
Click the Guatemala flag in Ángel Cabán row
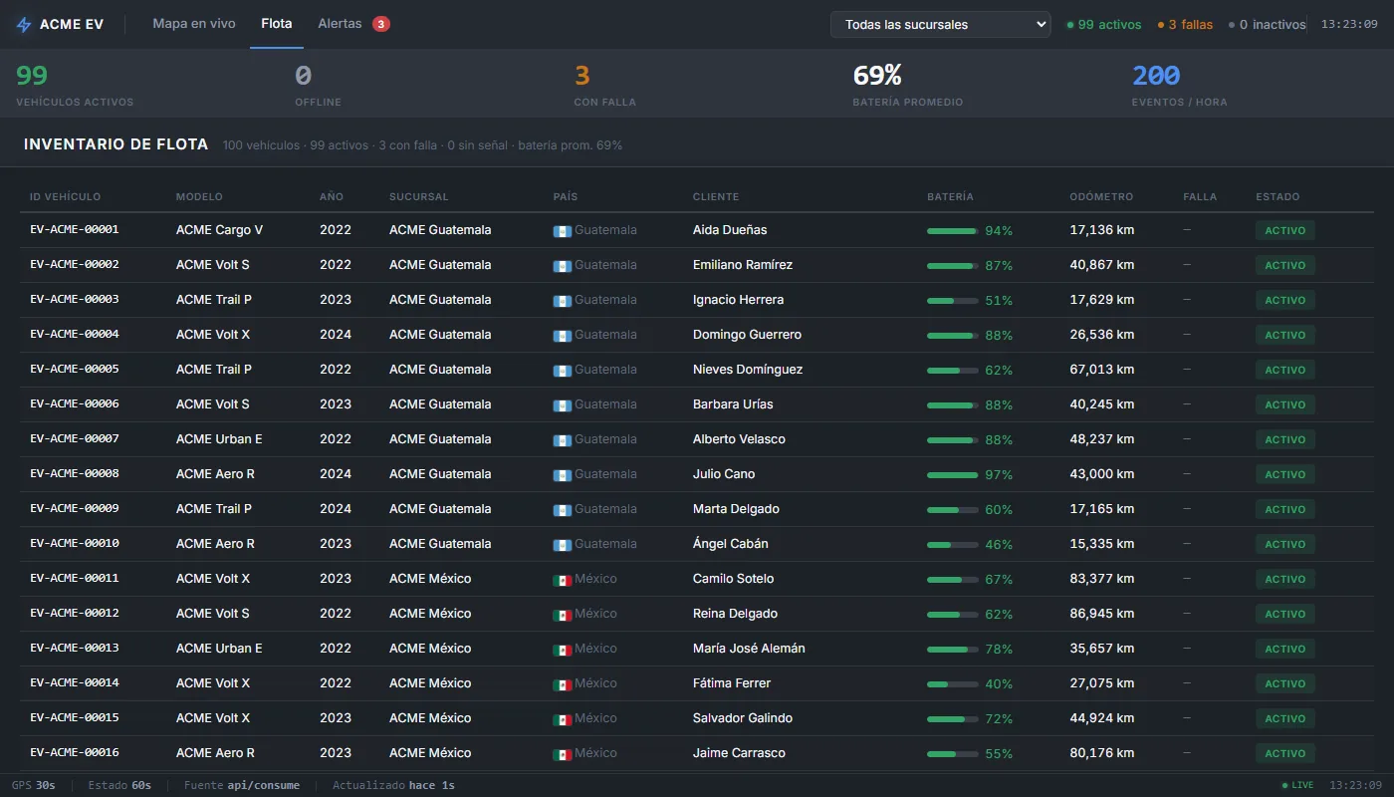tap(562, 545)
